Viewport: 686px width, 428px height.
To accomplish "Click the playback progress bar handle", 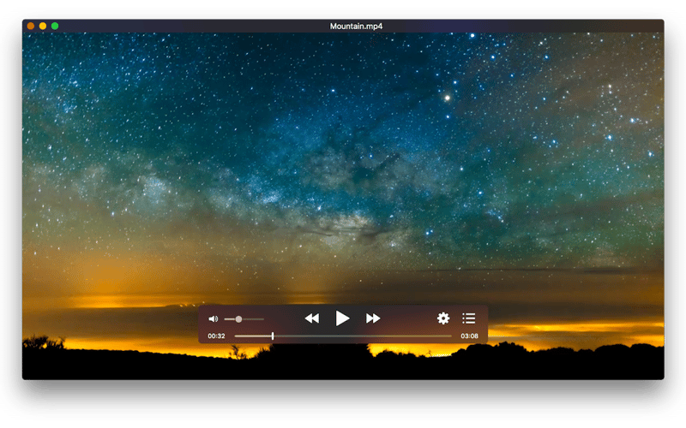I will [x=273, y=336].
